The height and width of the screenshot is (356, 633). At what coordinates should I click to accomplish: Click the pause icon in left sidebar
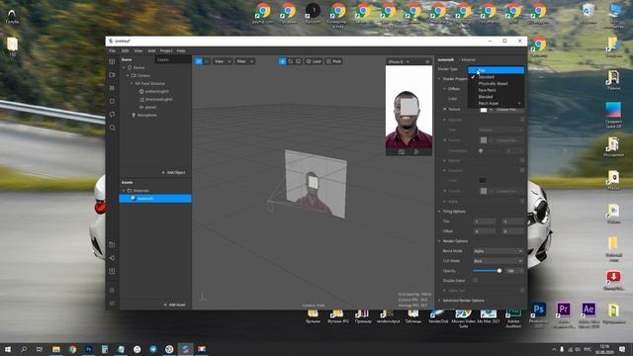[x=112, y=88]
